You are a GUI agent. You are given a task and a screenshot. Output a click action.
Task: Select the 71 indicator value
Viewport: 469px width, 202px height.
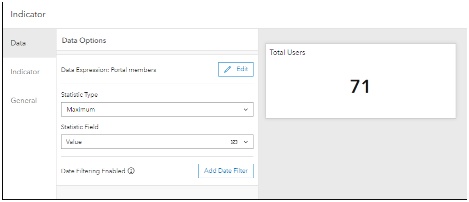coord(360,86)
